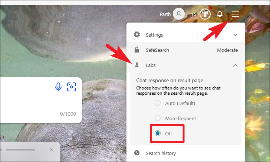This screenshot has width=270, height=162.
Task: Open the notifications bell
Action: [220, 14]
